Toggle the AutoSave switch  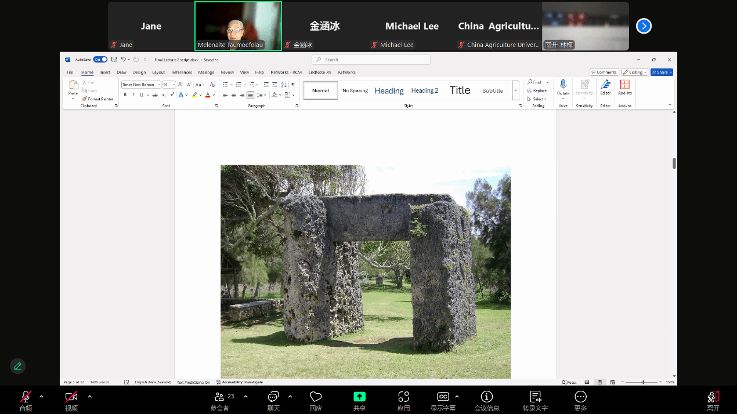coord(100,60)
